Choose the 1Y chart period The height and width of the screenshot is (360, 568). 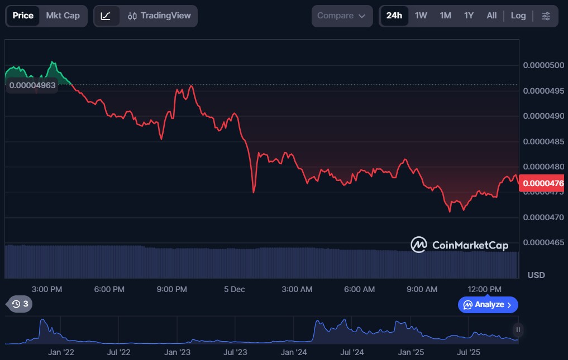469,16
